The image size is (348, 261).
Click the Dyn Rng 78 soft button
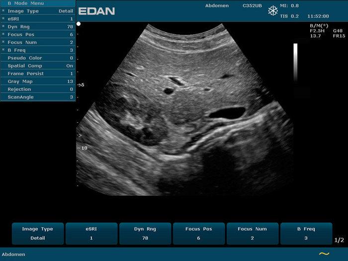pos(145,234)
